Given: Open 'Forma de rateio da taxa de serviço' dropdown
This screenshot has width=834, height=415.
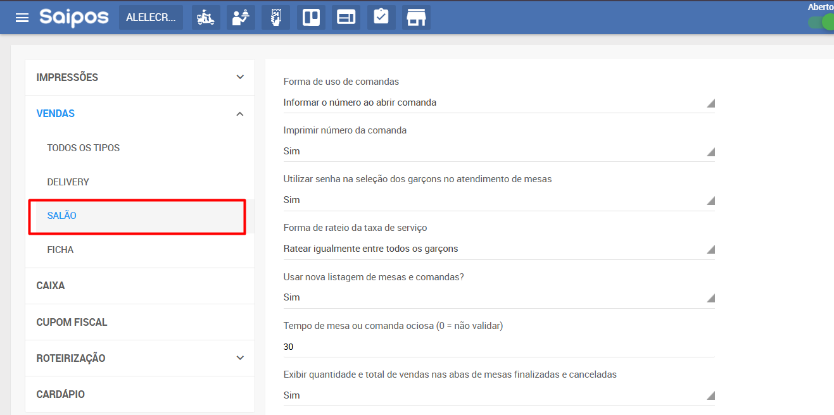Looking at the screenshot, I should [x=498, y=249].
